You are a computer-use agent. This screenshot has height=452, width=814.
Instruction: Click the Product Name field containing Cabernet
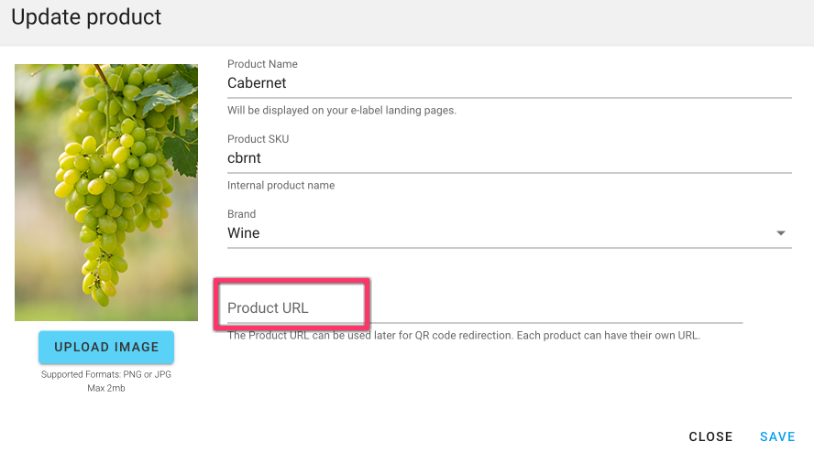pyautogui.click(x=510, y=83)
